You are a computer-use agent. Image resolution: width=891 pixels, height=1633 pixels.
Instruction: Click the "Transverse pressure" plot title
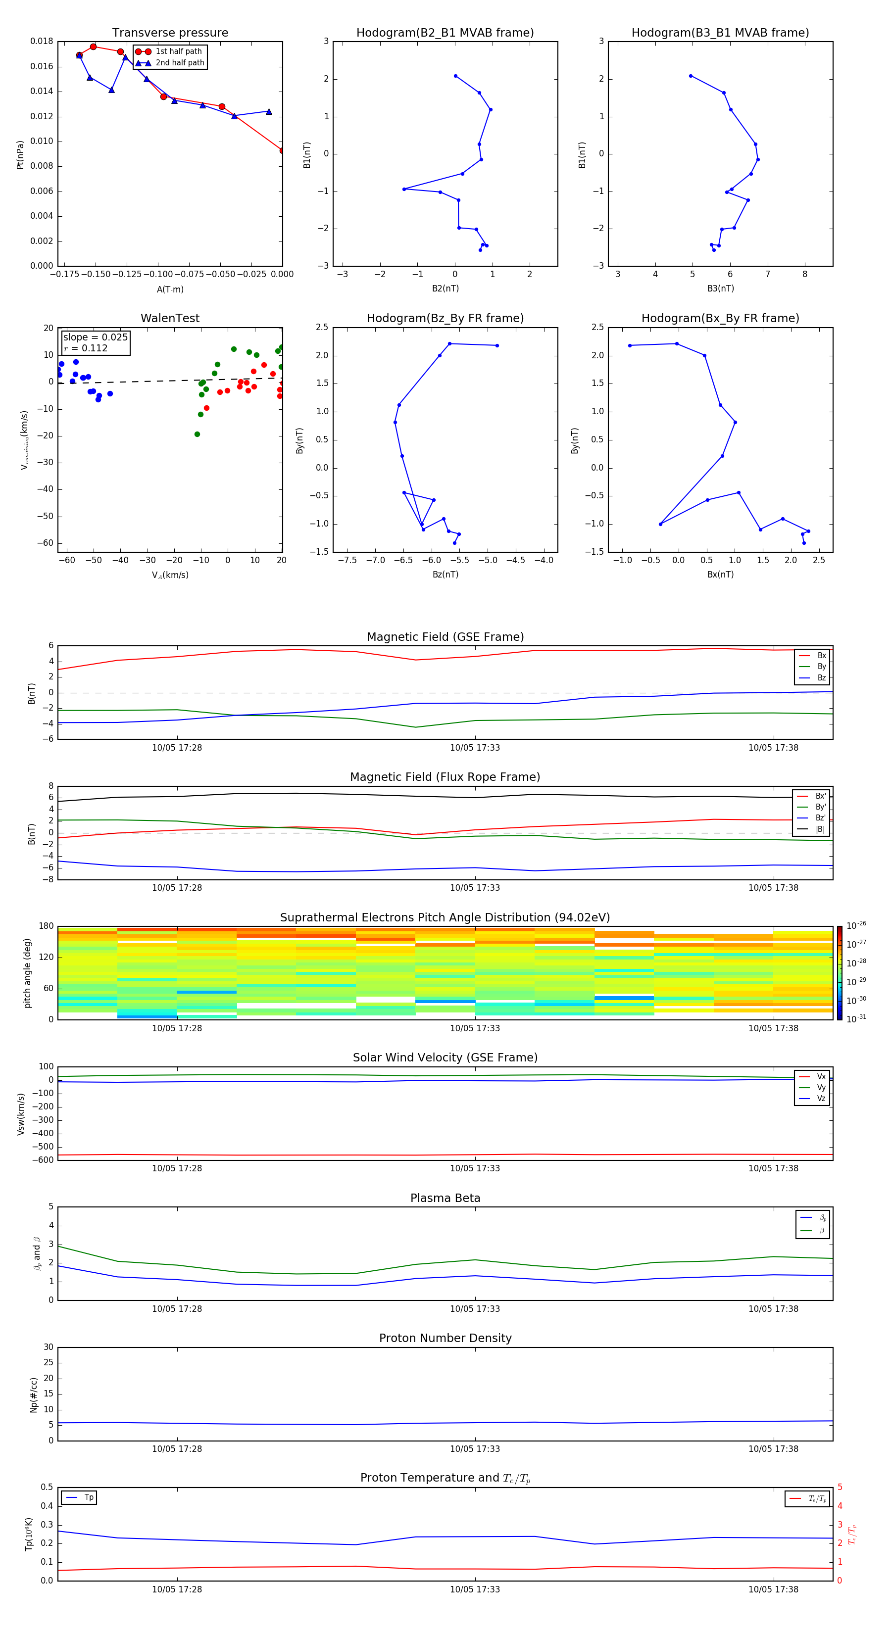[x=170, y=33]
